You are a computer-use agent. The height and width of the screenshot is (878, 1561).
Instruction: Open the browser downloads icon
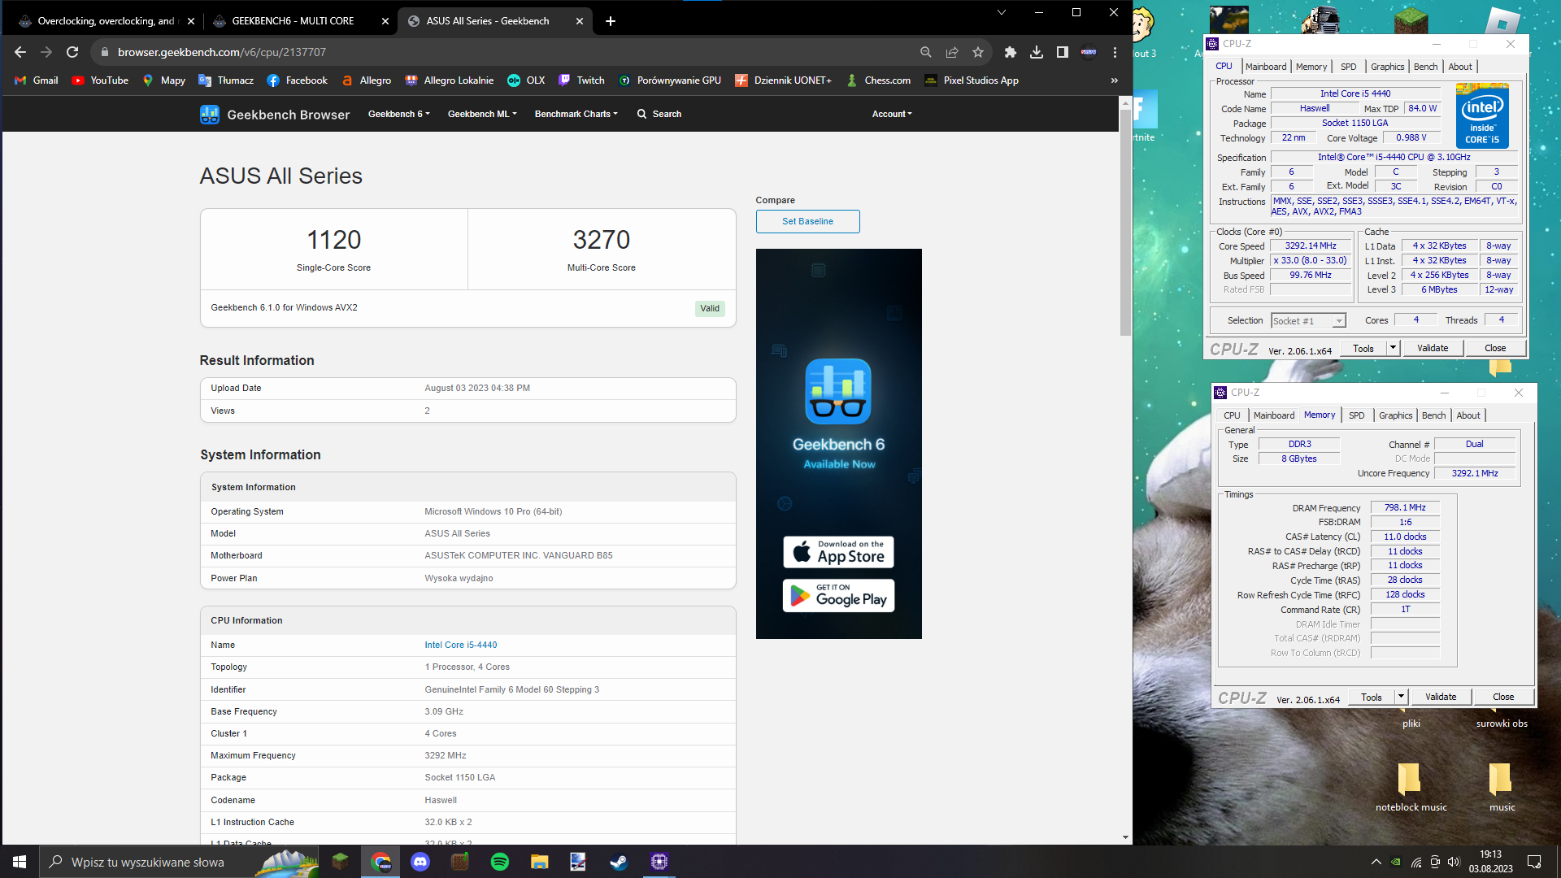(x=1037, y=52)
